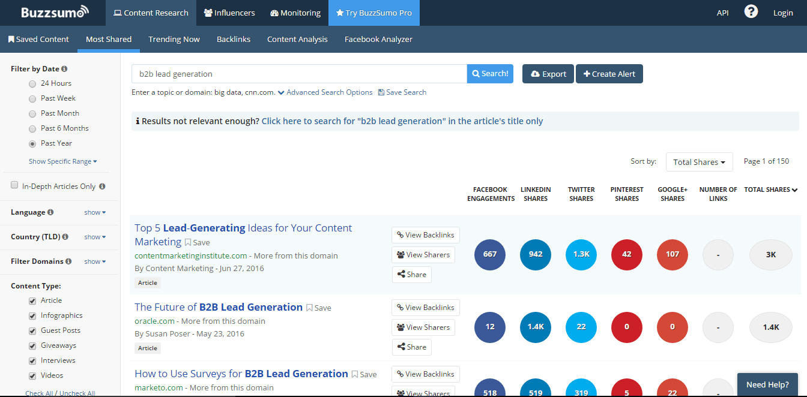Screen dimensions: 807x397
Task: Open the Total Shares sort dropdown
Action: 699,162
